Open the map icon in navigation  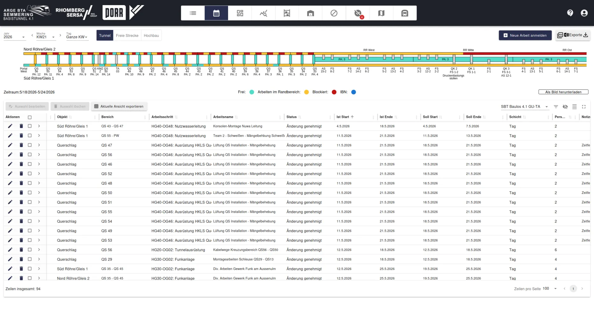click(381, 13)
